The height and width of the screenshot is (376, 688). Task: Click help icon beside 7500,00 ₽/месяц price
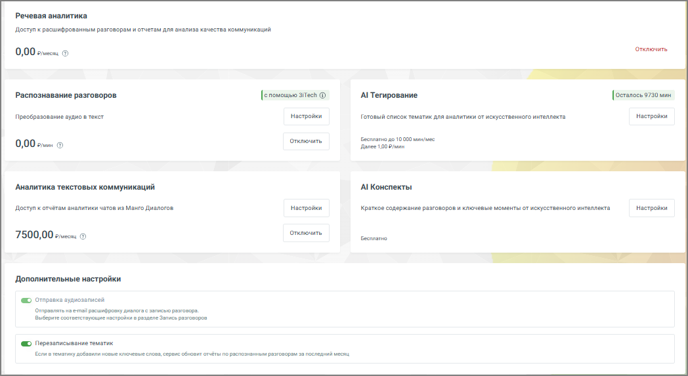click(83, 236)
